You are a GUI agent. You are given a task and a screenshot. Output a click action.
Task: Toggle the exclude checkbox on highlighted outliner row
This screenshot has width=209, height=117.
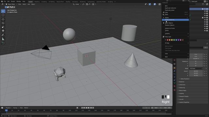pyautogui.click(x=202, y=9)
